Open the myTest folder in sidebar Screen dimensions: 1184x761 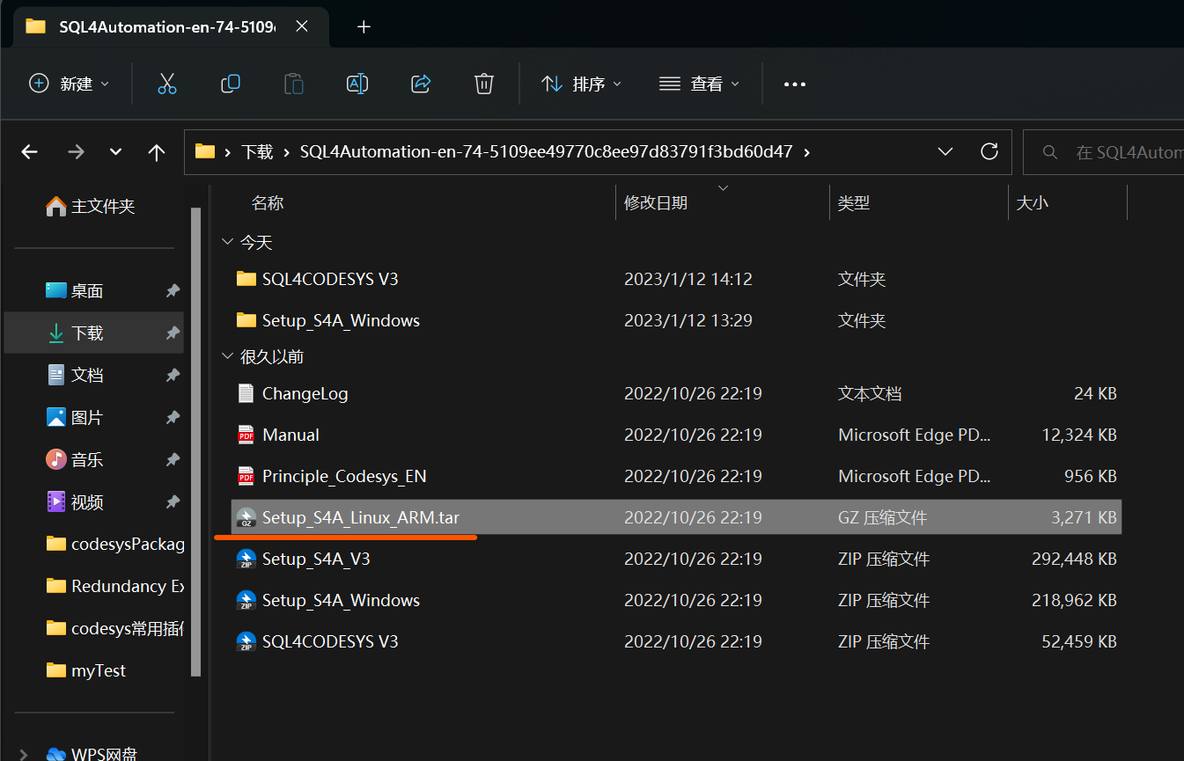coord(93,670)
